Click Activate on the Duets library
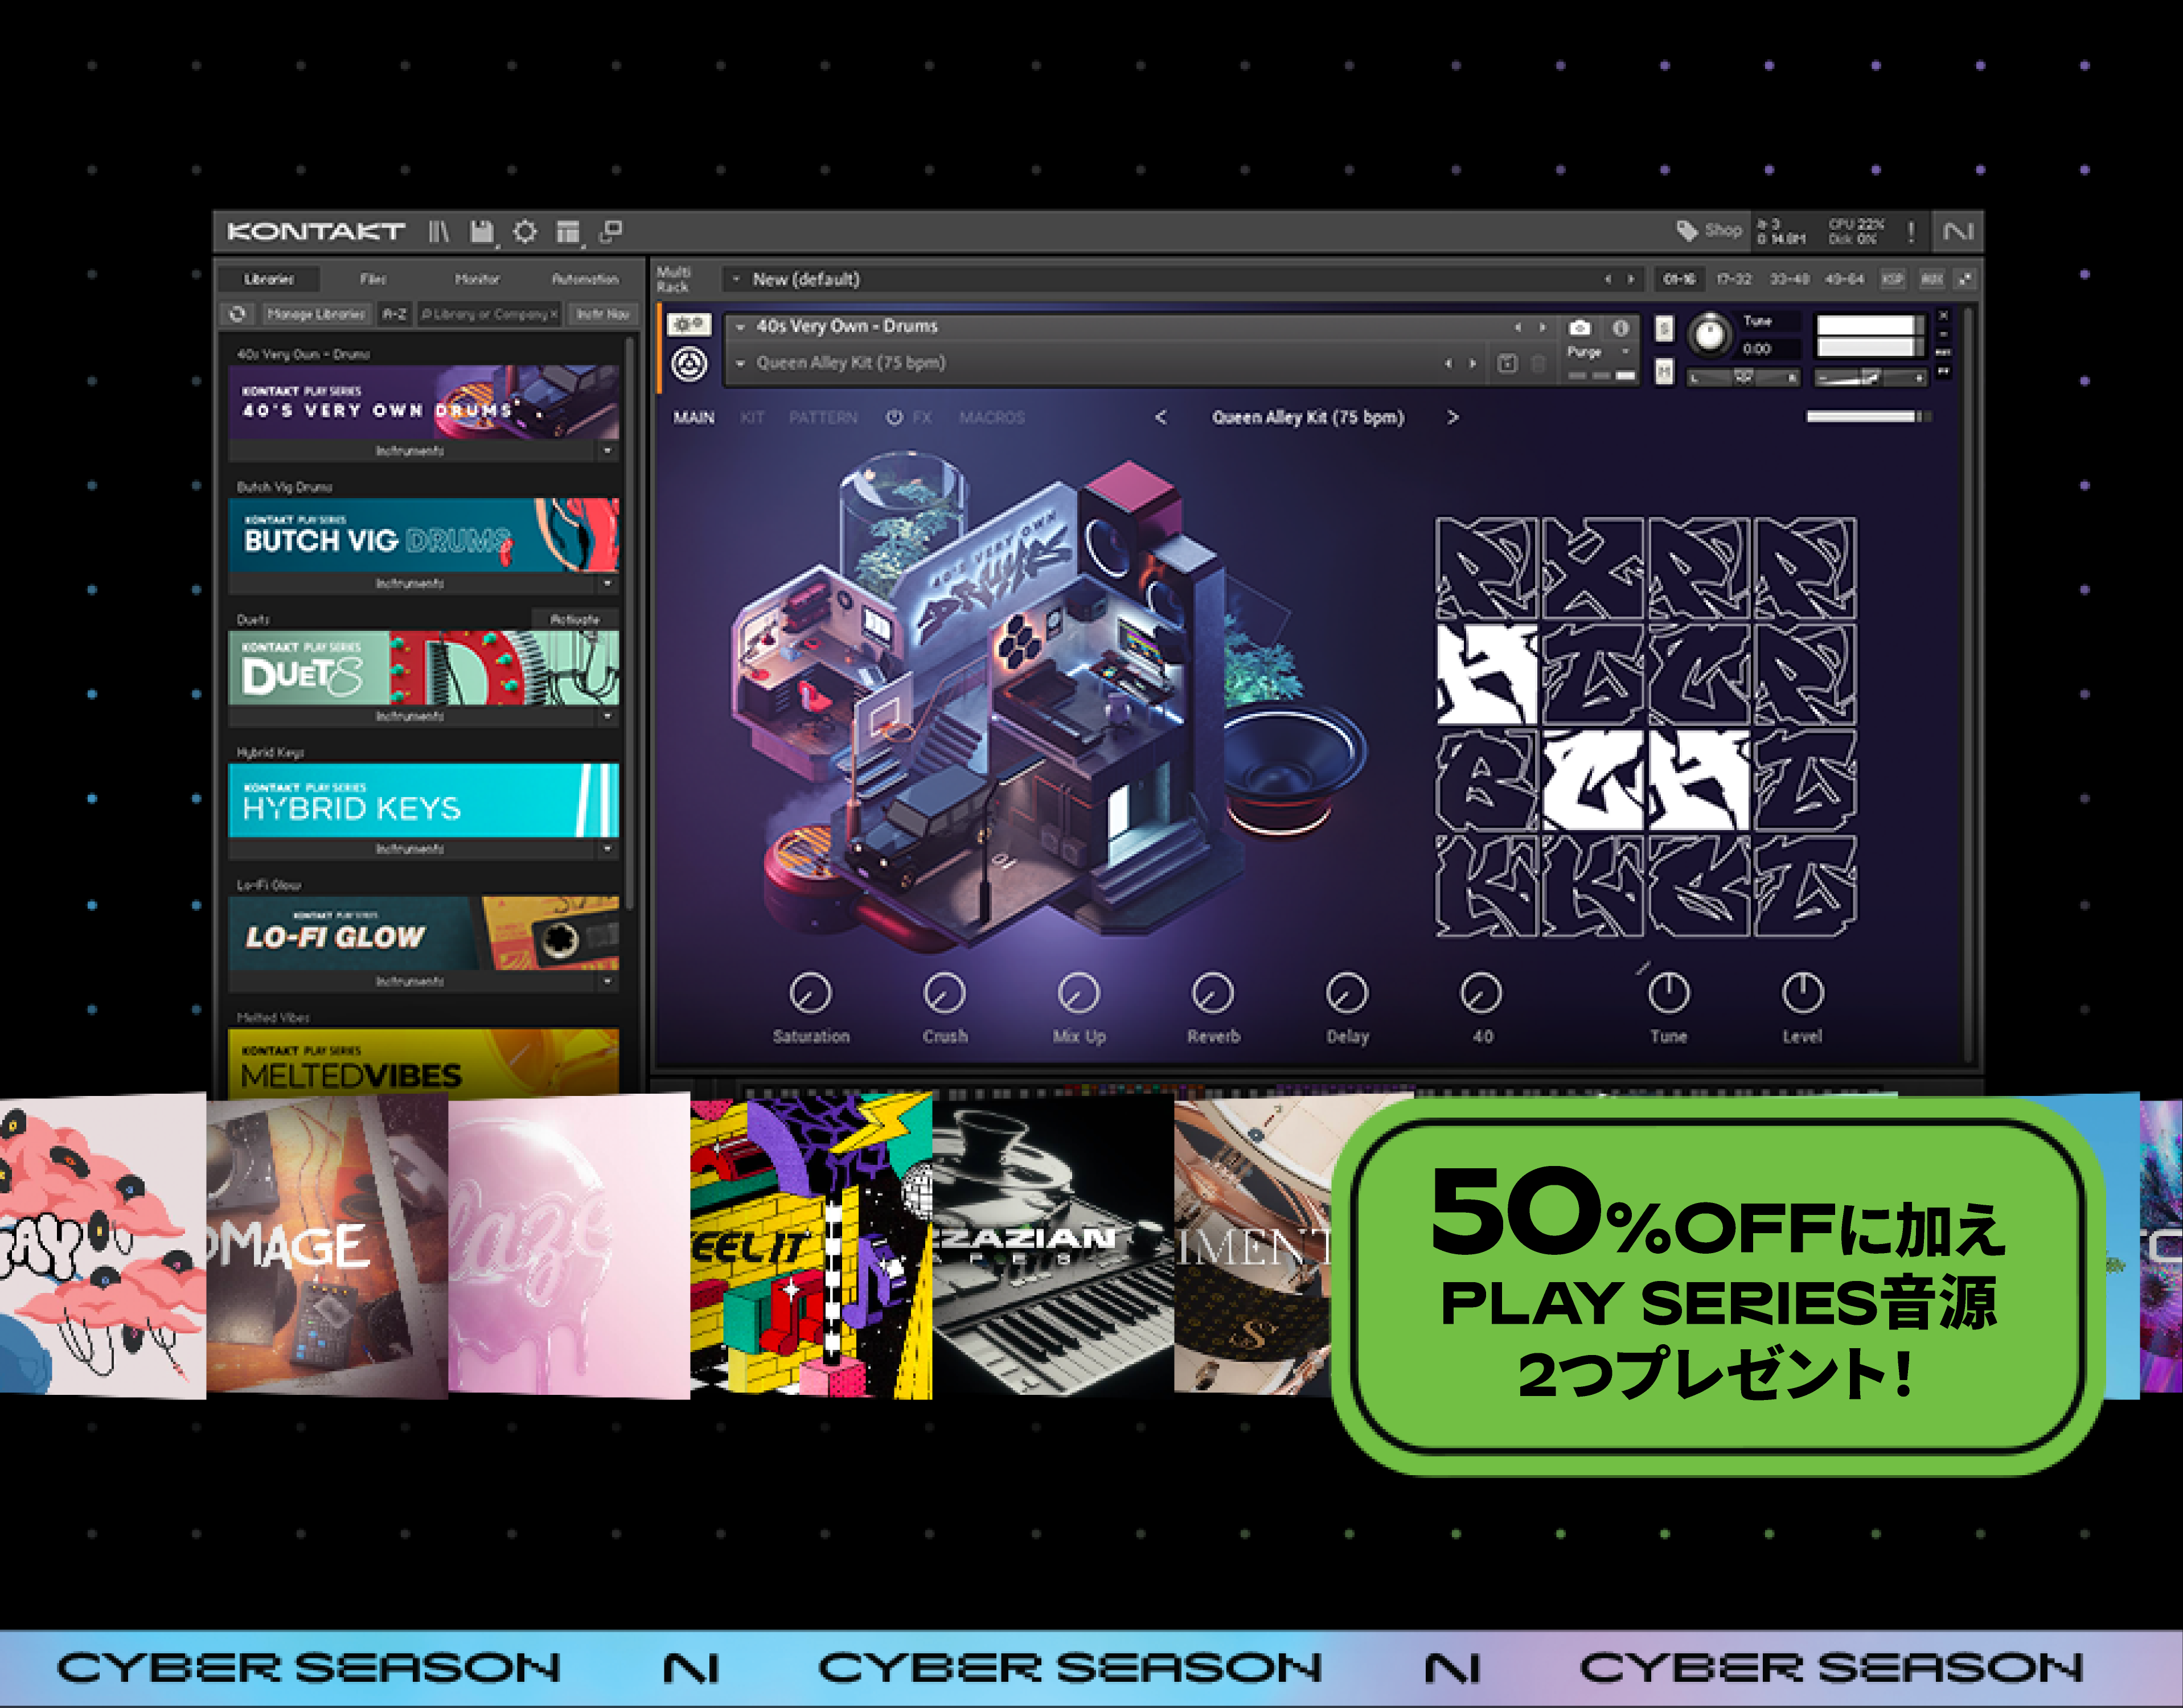 pyautogui.click(x=574, y=619)
